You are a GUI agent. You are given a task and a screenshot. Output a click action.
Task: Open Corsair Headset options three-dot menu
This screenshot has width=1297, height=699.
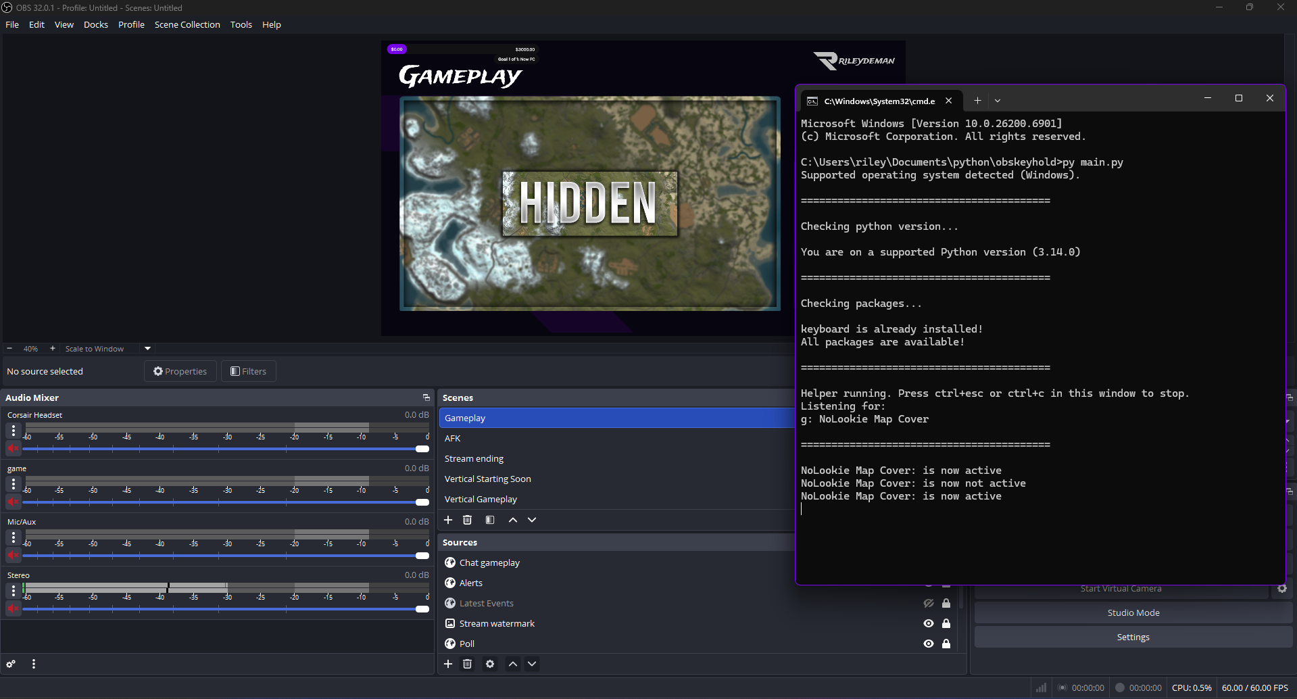coord(14,431)
